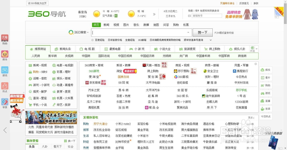The height and width of the screenshot is (150, 287).
Task: Select the 八卦 tab under 猜你爱看
Action: (45, 147)
